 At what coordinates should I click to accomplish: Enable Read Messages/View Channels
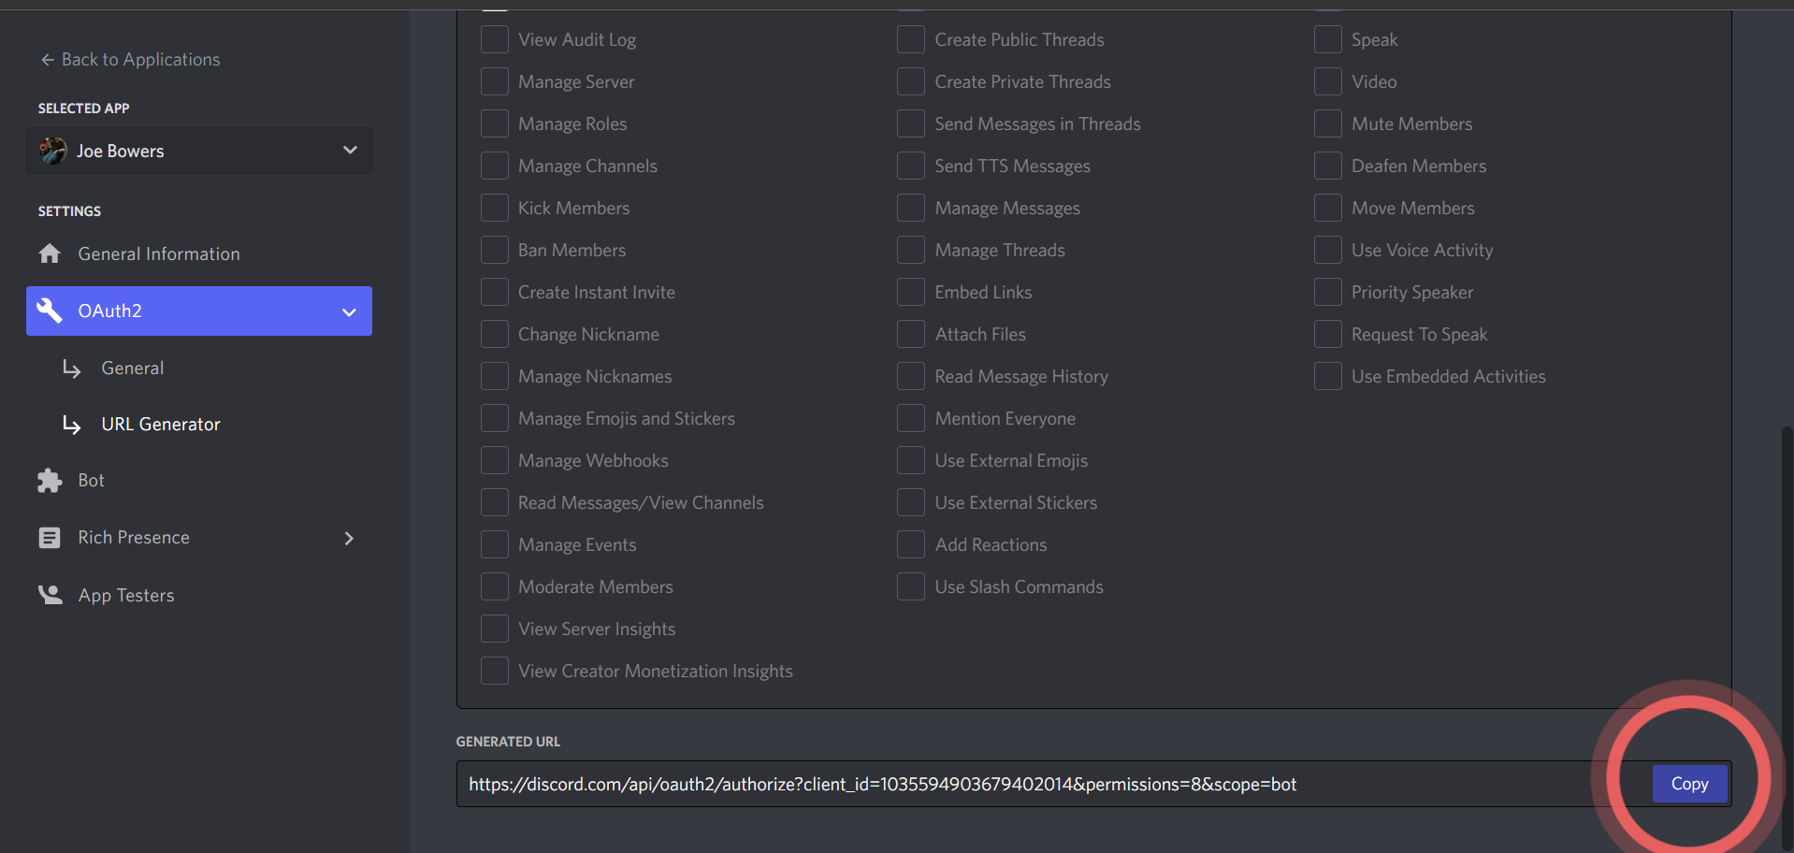[495, 502]
